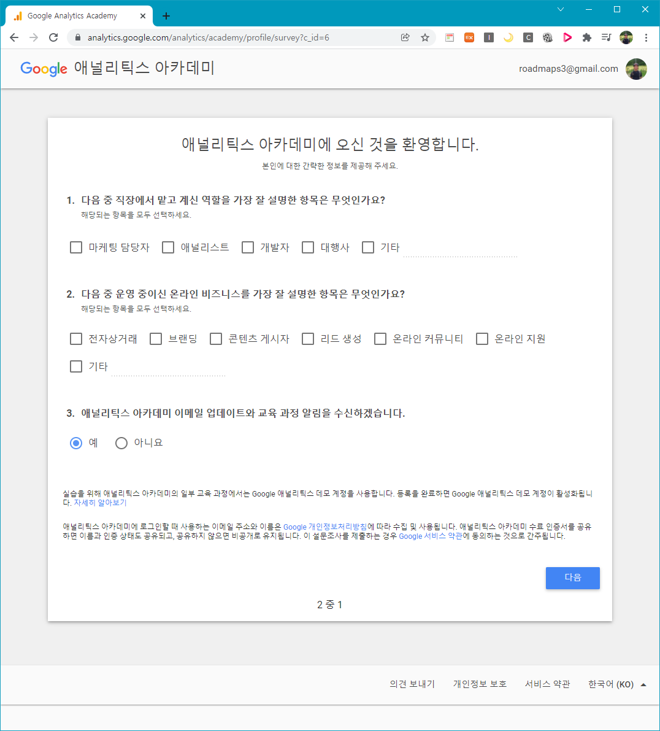This screenshot has width=660, height=731.
Task: Open the 서비스 약관 footer link
Action: coord(547,684)
